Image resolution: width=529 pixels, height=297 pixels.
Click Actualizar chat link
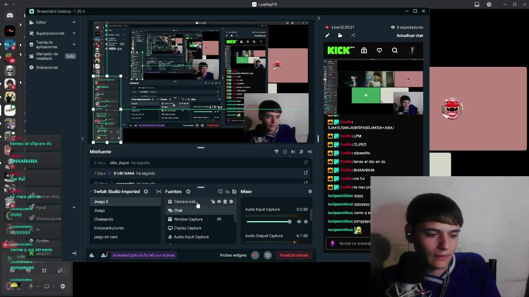tap(410, 35)
